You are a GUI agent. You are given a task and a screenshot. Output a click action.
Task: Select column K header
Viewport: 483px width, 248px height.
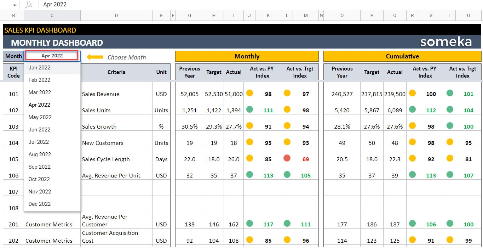[268, 16]
